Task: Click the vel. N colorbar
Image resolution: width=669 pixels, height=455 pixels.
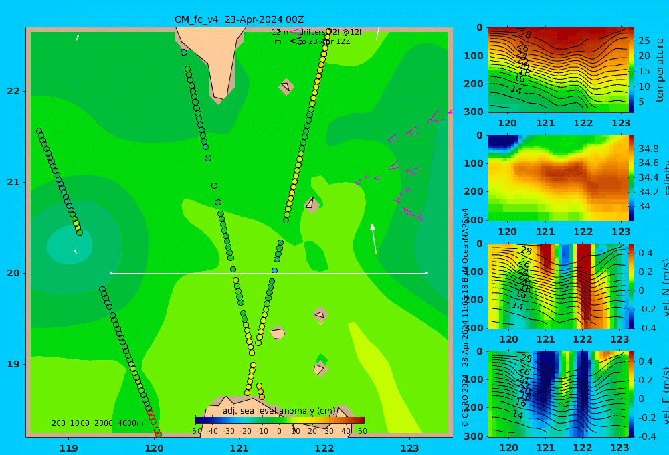Action: 631,286
